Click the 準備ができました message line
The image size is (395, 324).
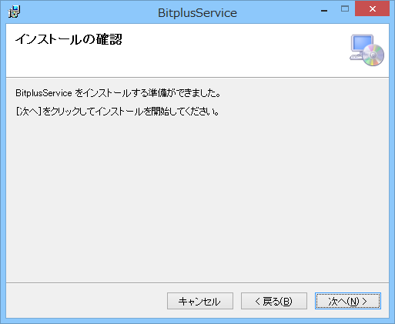[x=118, y=93]
